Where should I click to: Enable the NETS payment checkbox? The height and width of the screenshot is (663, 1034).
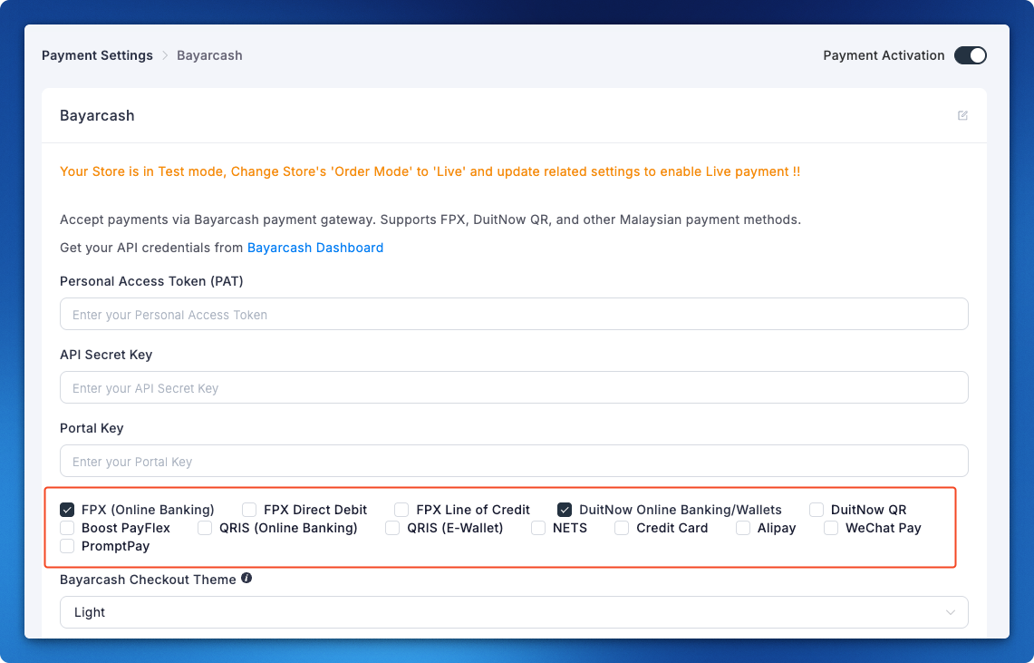(x=538, y=528)
